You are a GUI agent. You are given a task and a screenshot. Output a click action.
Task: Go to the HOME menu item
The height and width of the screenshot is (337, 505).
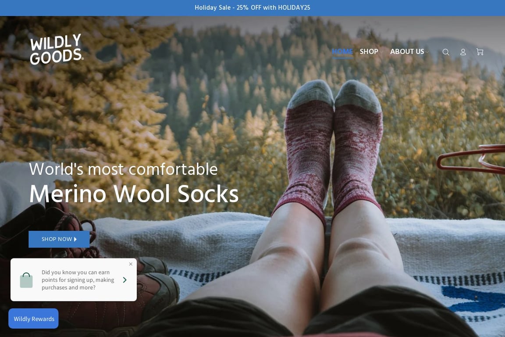coord(342,52)
